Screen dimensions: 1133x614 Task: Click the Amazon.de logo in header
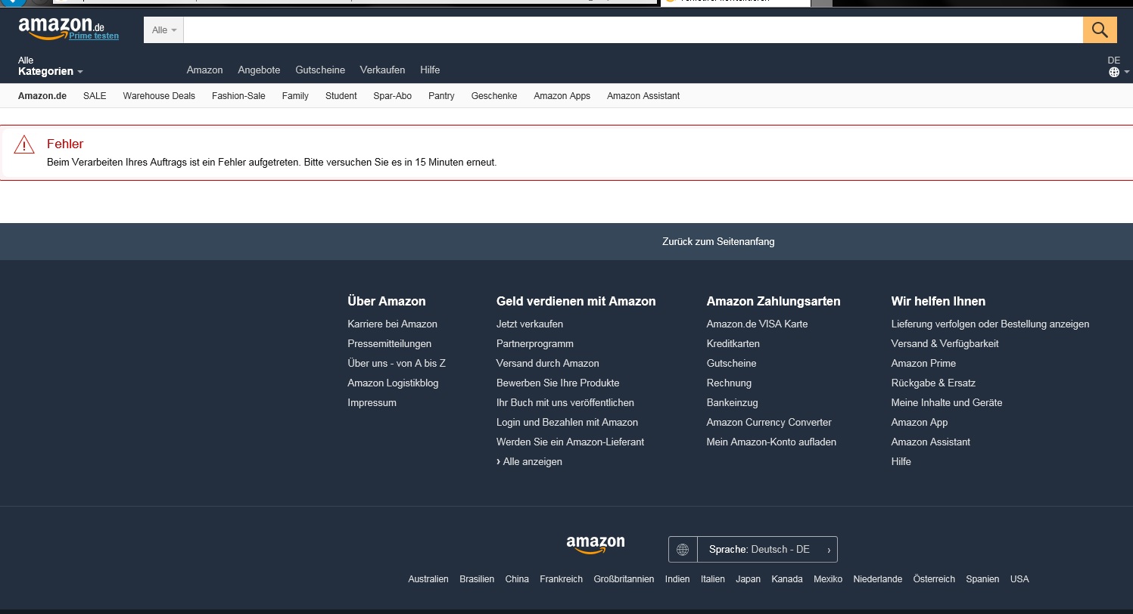tap(61, 27)
